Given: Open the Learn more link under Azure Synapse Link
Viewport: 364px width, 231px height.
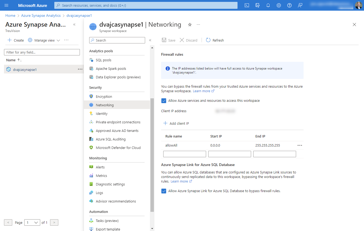Looking at the screenshot, I should [181, 181].
